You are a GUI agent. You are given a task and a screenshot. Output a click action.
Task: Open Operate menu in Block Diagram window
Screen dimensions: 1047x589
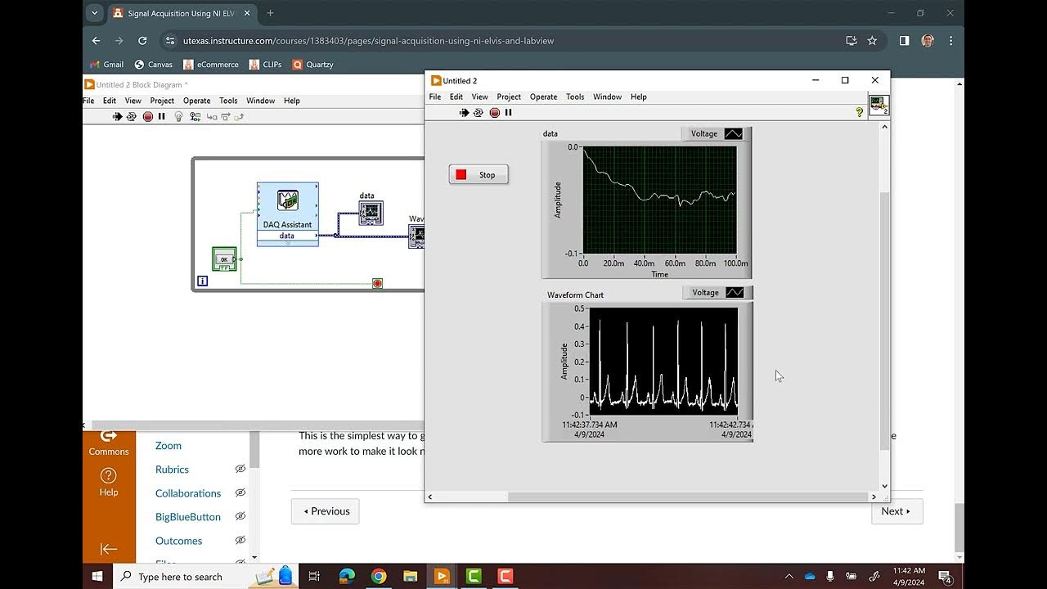click(196, 101)
